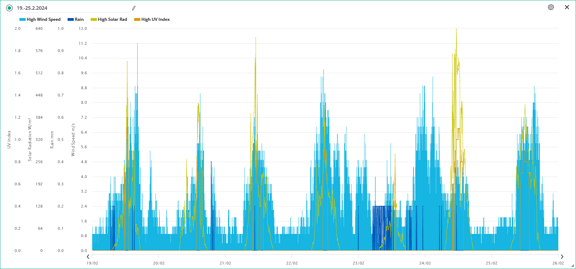Click the Rain legend label
This screenshot has width=576, height=269.
[79, 19]
